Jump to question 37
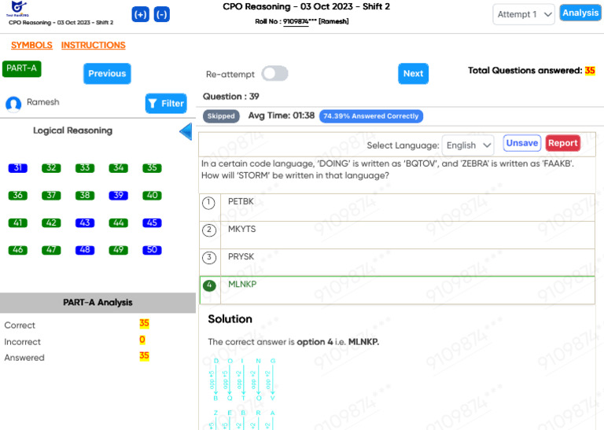This screenshot has width=604, height=430. (51, 195)
